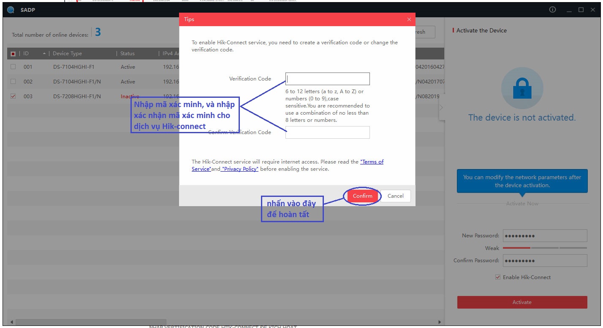Uncheck the box for device 003

13,97
